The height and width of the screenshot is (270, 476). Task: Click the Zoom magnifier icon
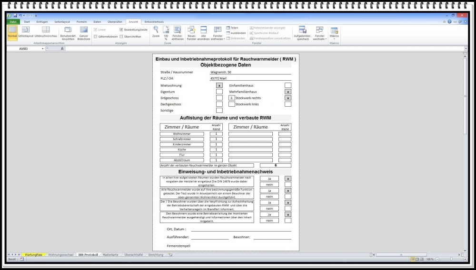pos(156,29)
